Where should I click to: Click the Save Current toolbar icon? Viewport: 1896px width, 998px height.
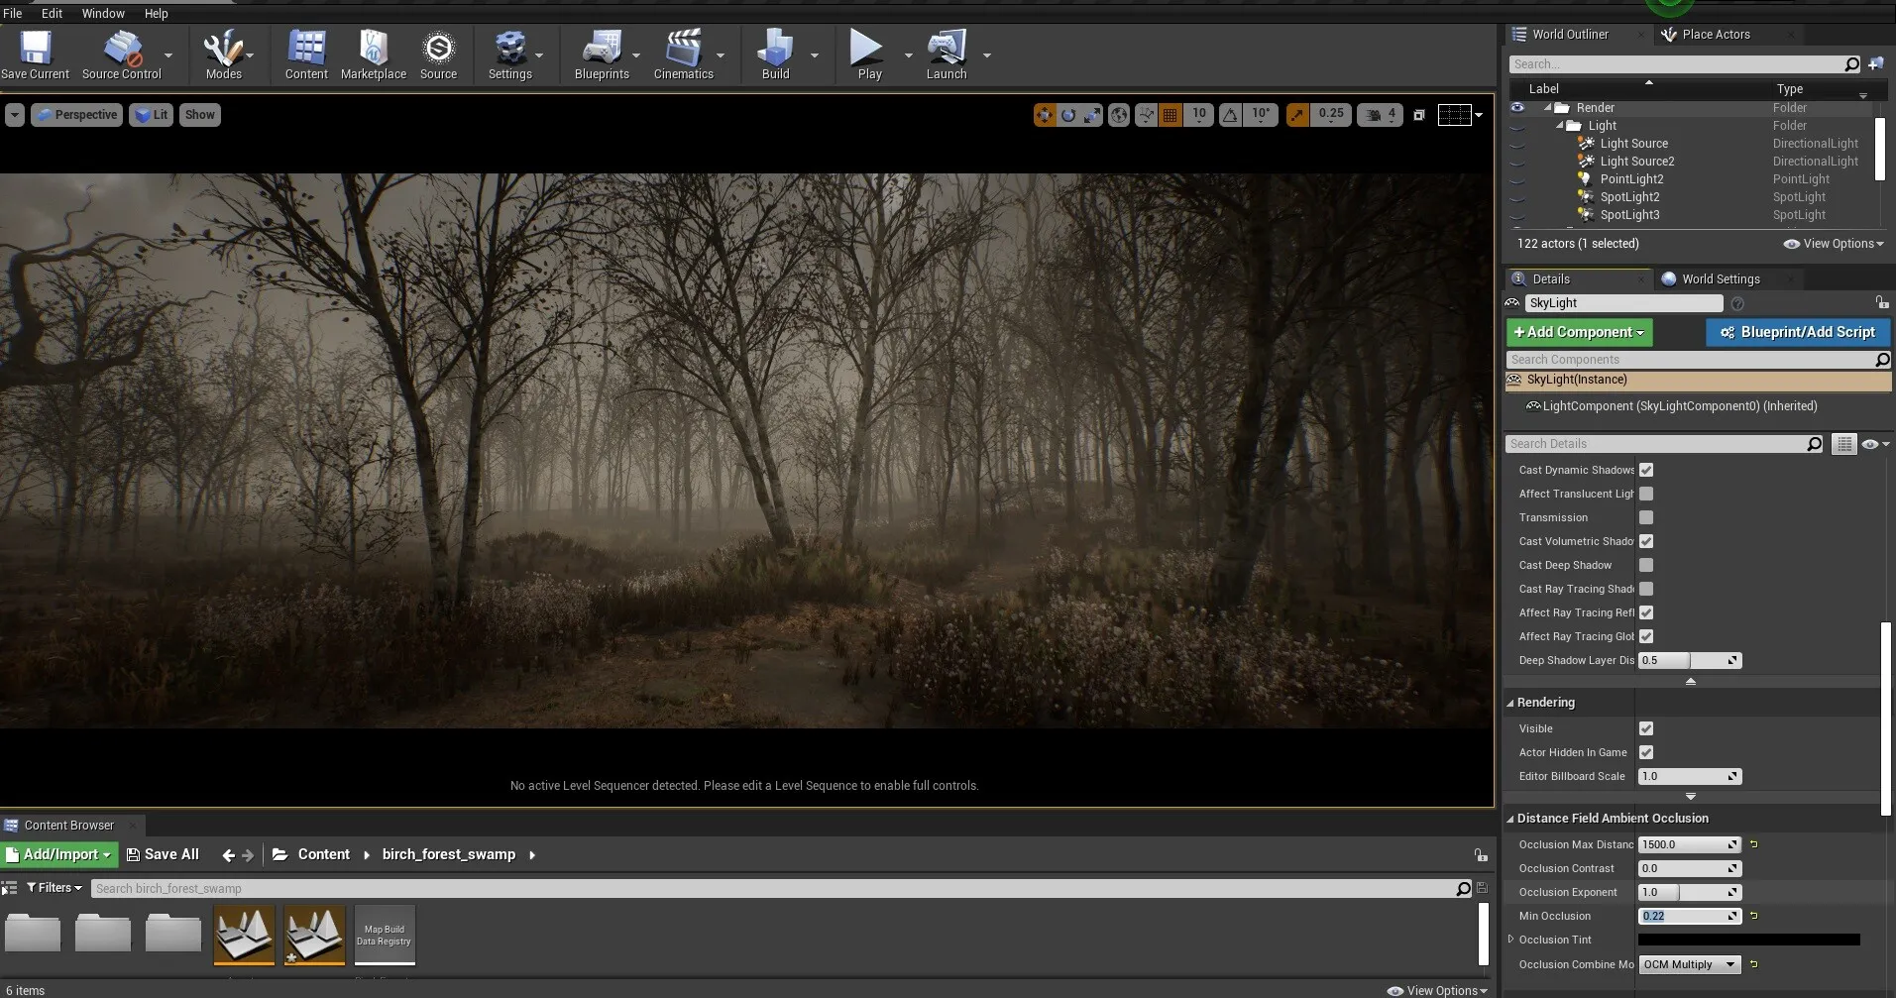pos(36,48)
